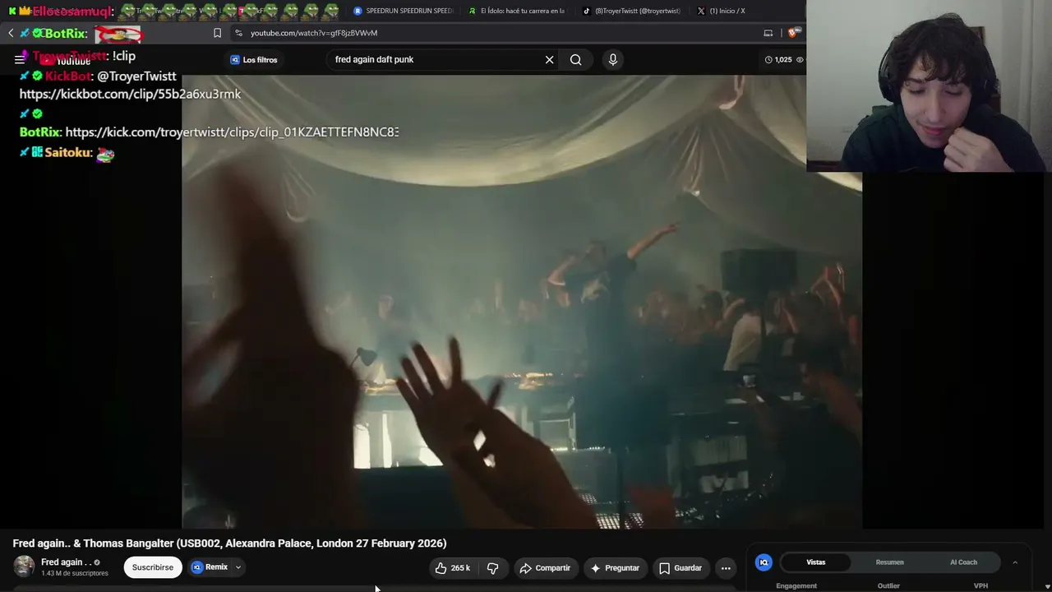Switch to the El Ídolo browser tab
The width and height of the screenshot is (1052, 592).
coord(517,11)
